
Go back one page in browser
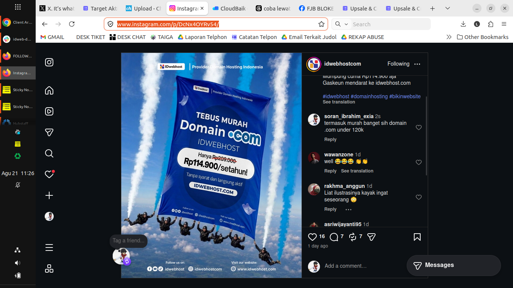pyautogui.click(x=45, y=24)
